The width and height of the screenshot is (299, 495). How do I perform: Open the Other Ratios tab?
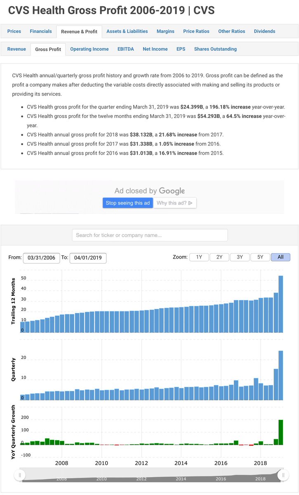click(x=232, y=31)
